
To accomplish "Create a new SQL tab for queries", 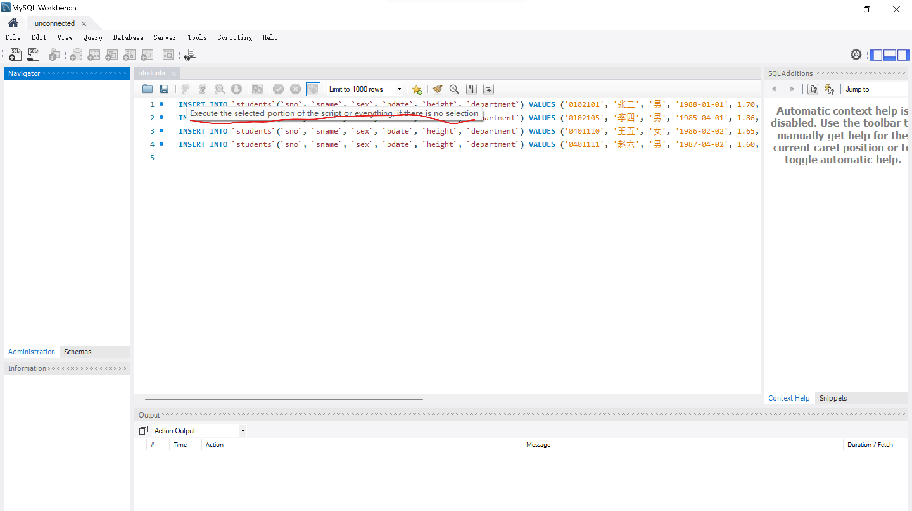I will coord(15,55).
